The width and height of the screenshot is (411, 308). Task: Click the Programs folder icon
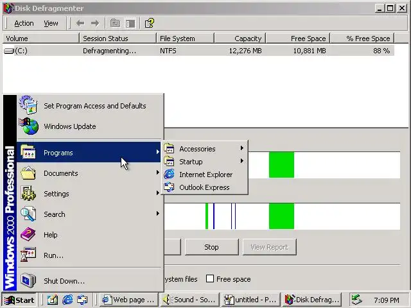pyautogui.click(x=28, y=152)
